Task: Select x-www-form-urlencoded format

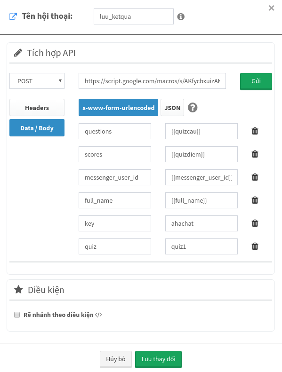Action: click(118, 108)
